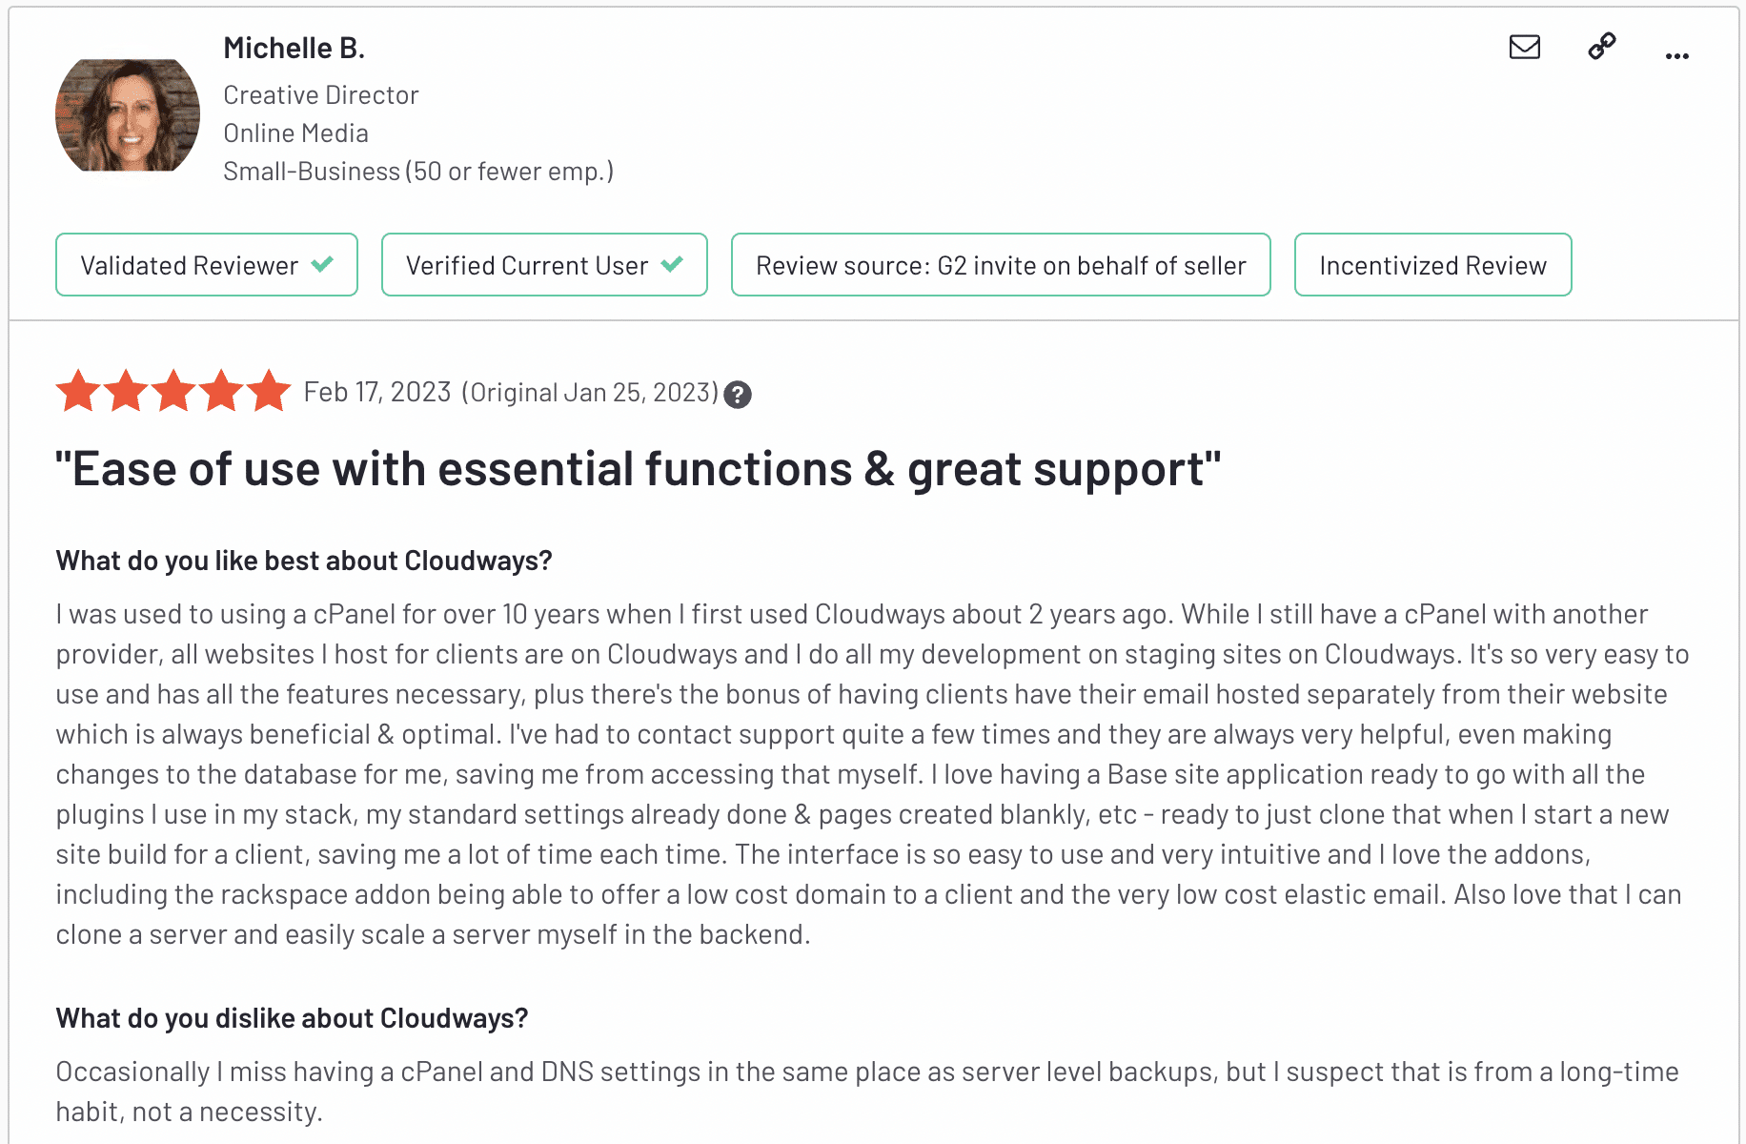Open Michelle B.'s profile photo
Viewport: 1746px width, 1144px height.
coord(128,115)
